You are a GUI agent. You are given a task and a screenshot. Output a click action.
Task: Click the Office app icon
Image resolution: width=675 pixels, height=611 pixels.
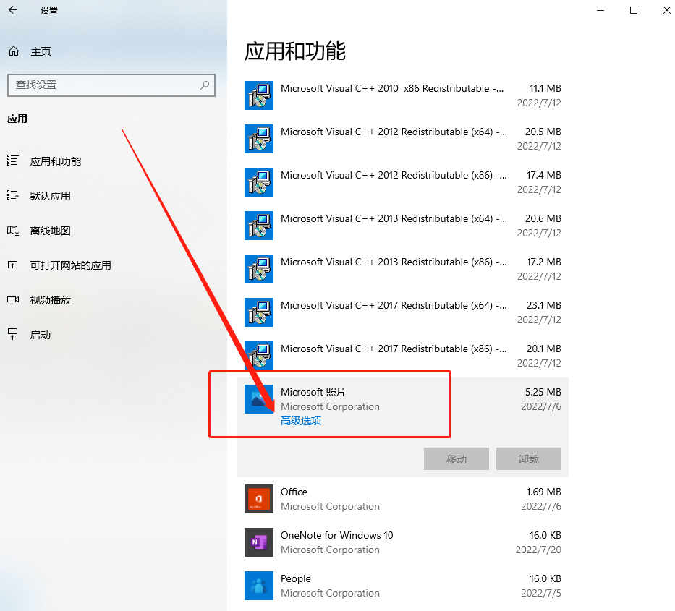pyautogui.click(x=259, y=499)
